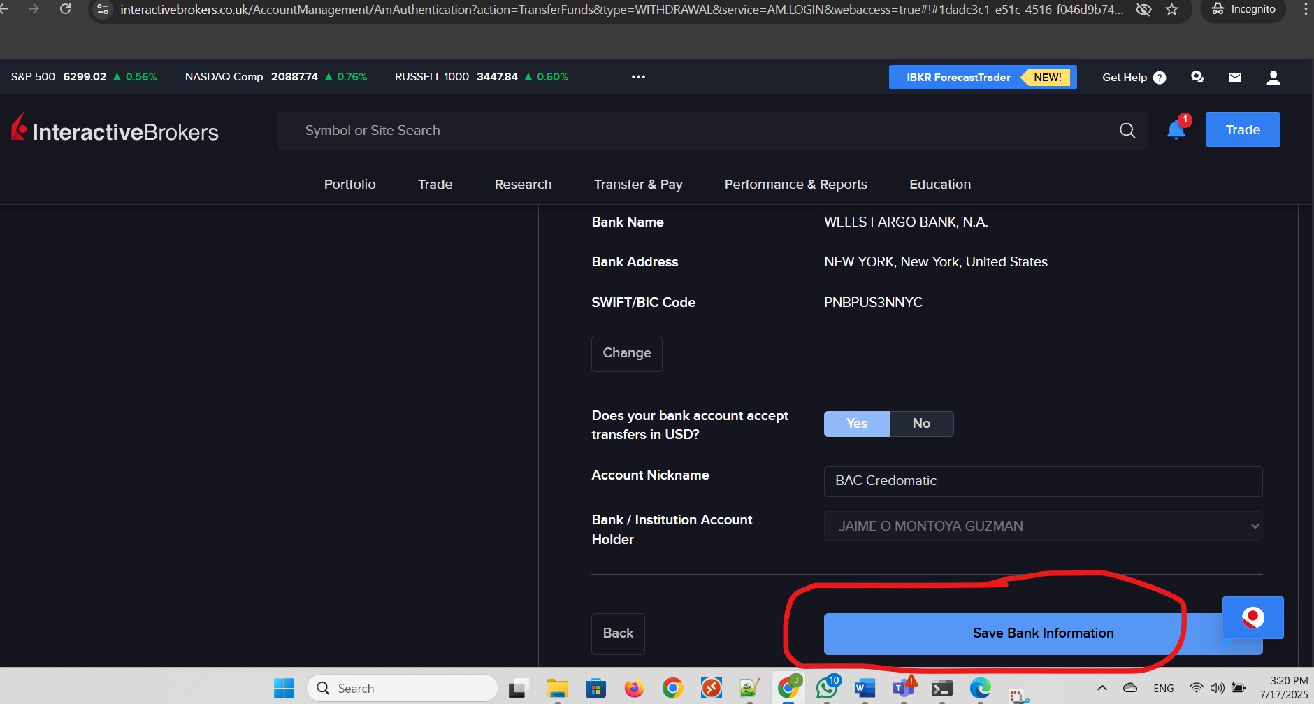Click the NASDAQ Comp ticker
Image resolution: width=1314 pixels, height=704 pixels.
coord(276,77)
